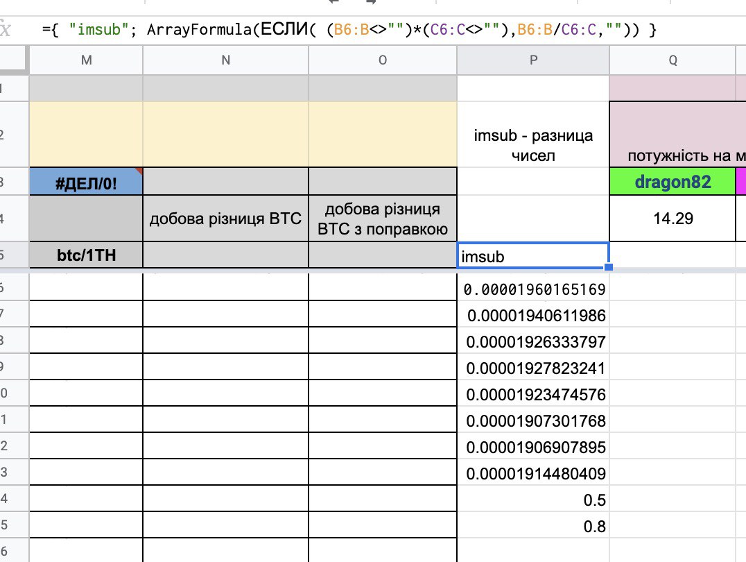Image resolution: width=746 pixels, height=562 pixels.
Task: Select the btc/1TH header cell
Action: click(x=86, y=255)
